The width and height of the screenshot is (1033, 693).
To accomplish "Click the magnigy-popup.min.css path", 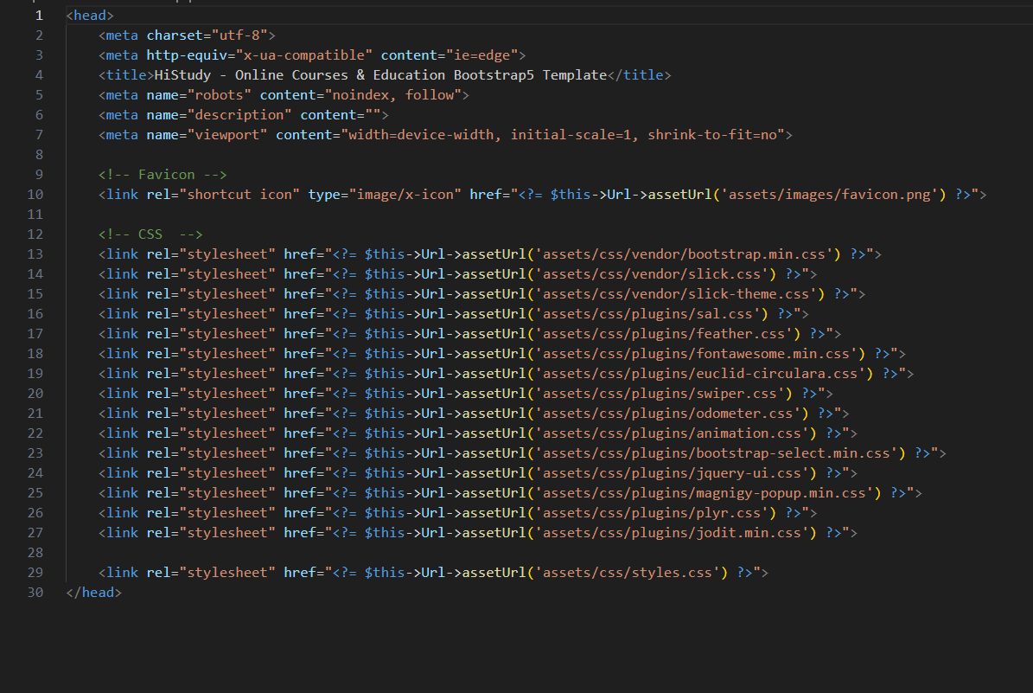I will (705, 492).
